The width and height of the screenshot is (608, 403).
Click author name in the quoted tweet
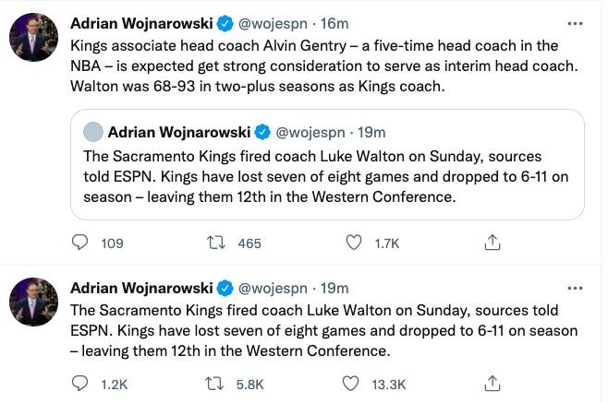(x=178, y=132)
